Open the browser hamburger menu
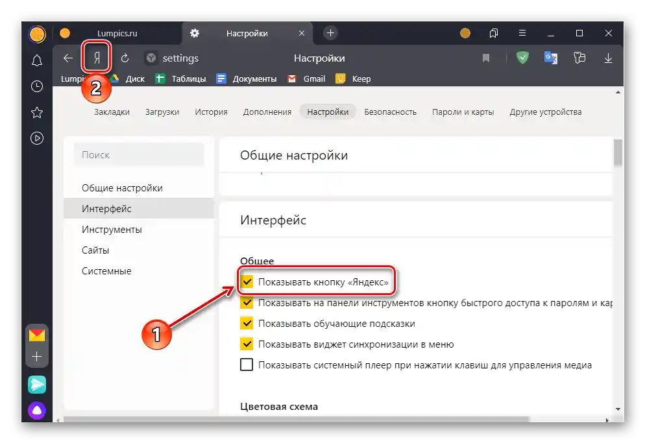This screenshot has width=645, height=443. pos(522,32)
